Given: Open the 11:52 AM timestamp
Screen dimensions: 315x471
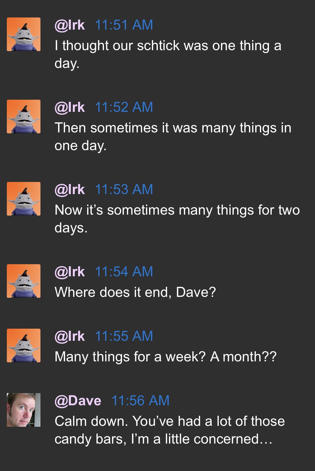Looking at the screenshot, I should click(x=124, y=107).
